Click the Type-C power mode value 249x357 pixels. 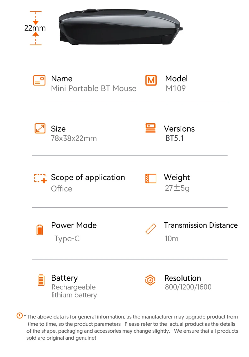67,239
